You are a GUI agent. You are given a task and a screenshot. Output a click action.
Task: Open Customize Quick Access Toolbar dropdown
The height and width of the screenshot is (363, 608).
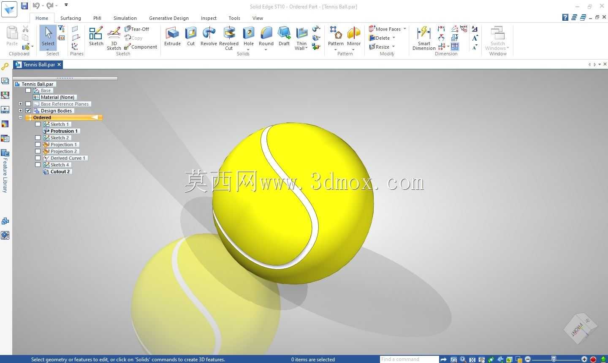tap(66, 5)
